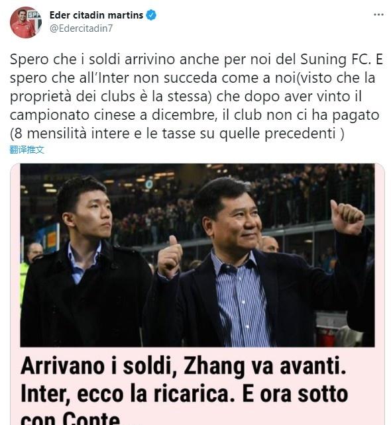Expand the tweet overflow dropdown at top right
This screenshot has width=391, height=425.
pyautogui.click(x=378, y=15)
